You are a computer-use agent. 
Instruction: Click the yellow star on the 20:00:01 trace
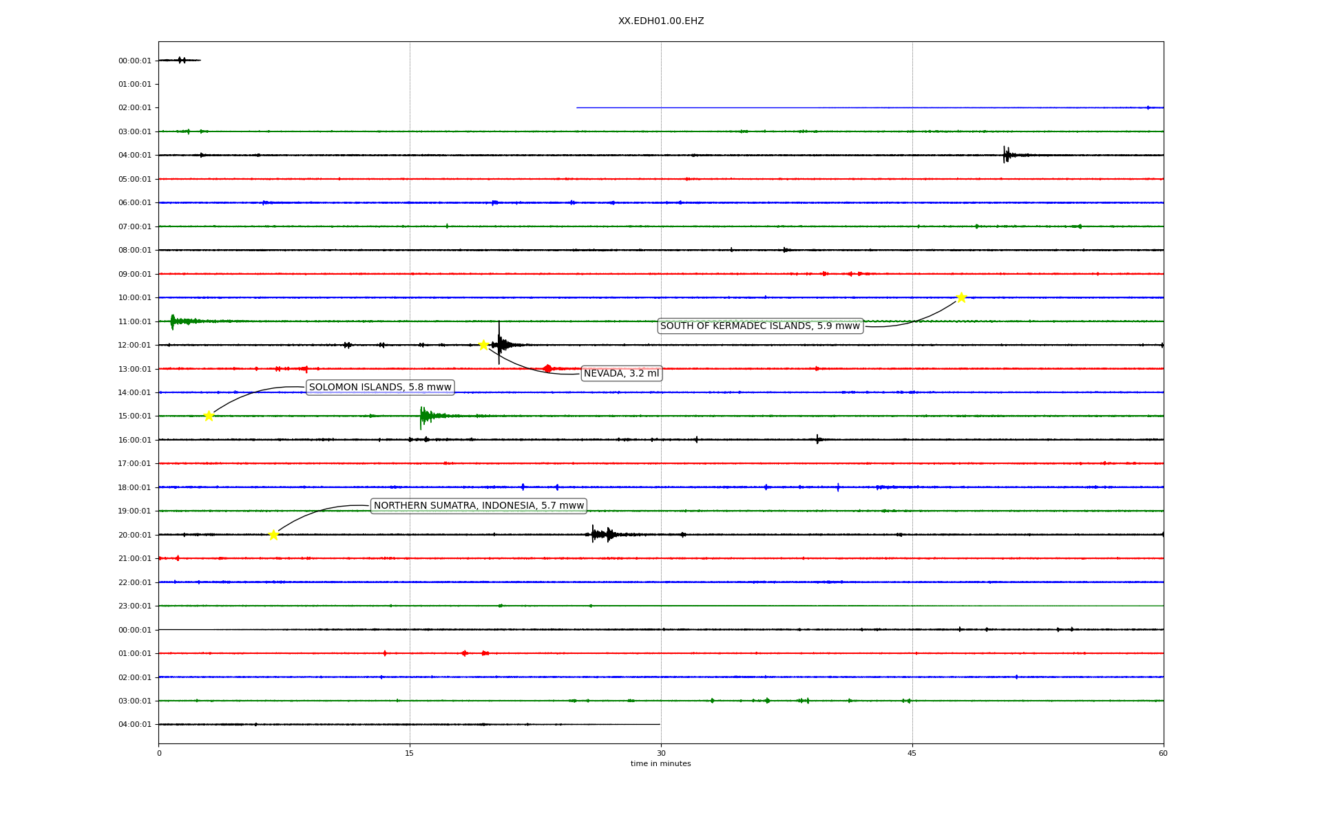[x=273, y=535]
